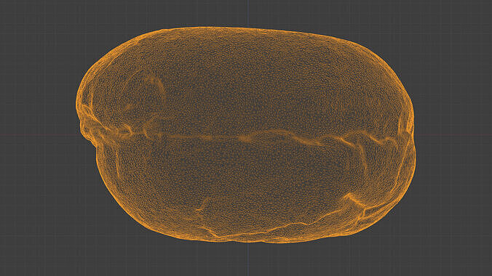Select the orange wireframe mesh object
The image size is (492, 276).
coord(246,135)
